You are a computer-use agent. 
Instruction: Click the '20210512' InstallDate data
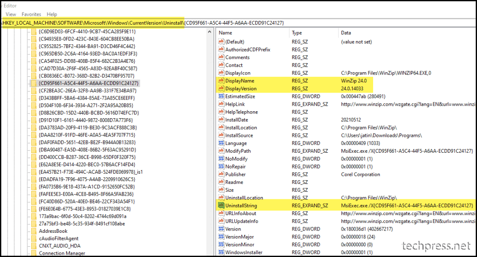click(351, 120)
